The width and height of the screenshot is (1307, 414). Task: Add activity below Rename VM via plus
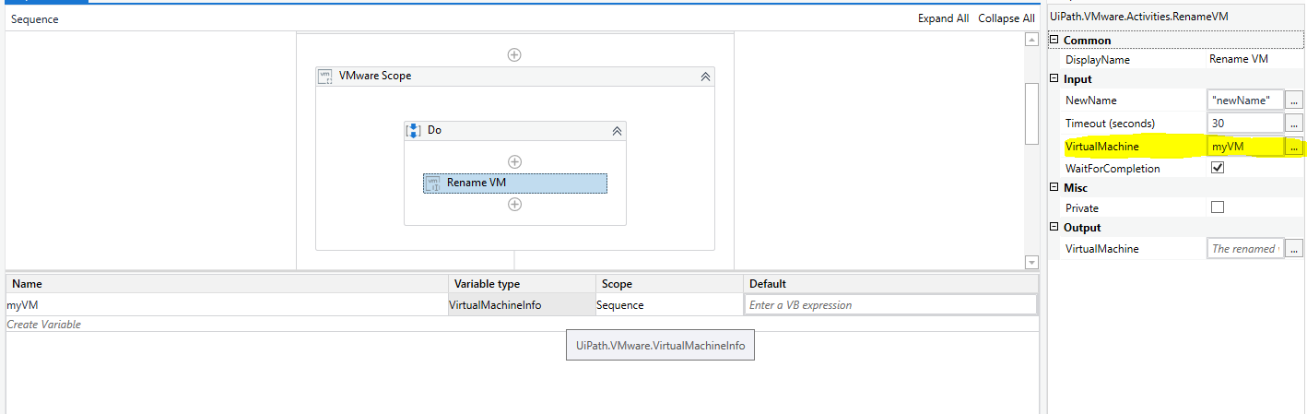(515, 204)
